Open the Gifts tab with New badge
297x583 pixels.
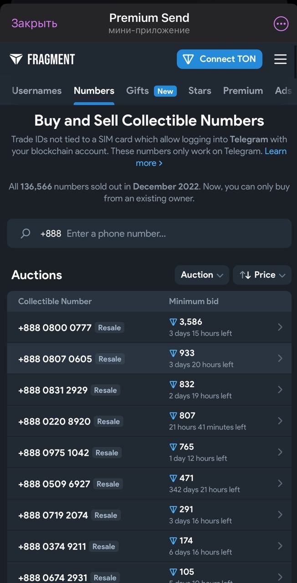pyautogui.click(x=138, y=91)
